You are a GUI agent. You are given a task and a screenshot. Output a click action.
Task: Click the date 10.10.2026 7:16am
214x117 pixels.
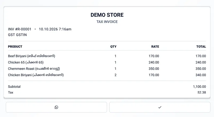55,29
